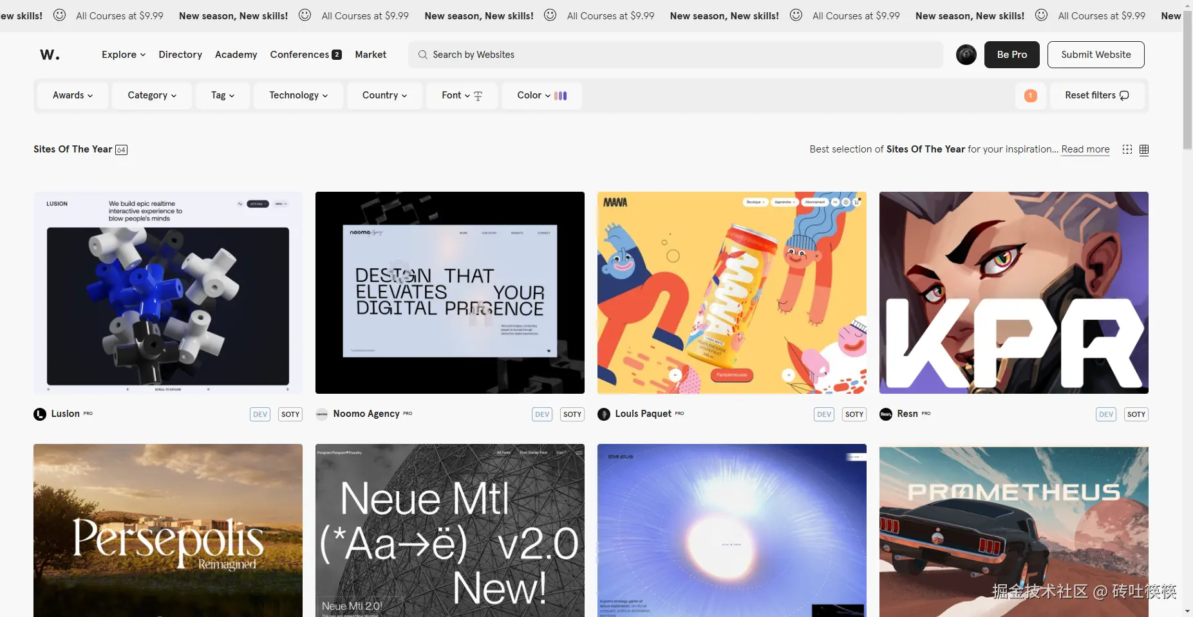This screenshot has width=1193, height=617.
Task: Open the Noomo Agency author link
Action: point(366,414)
